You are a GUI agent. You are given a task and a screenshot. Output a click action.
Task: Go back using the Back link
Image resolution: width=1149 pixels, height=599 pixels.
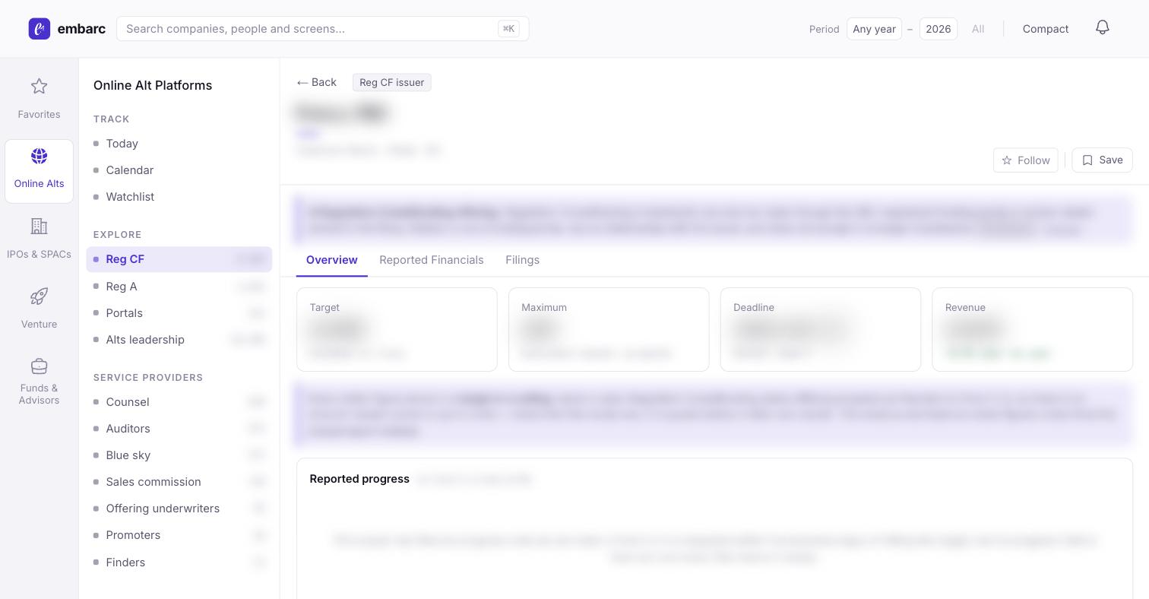(x=317, y=82)
